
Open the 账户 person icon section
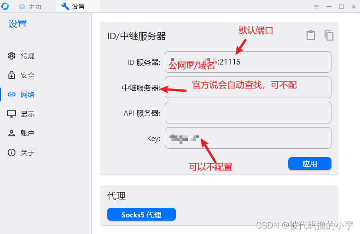pos(12,133)
